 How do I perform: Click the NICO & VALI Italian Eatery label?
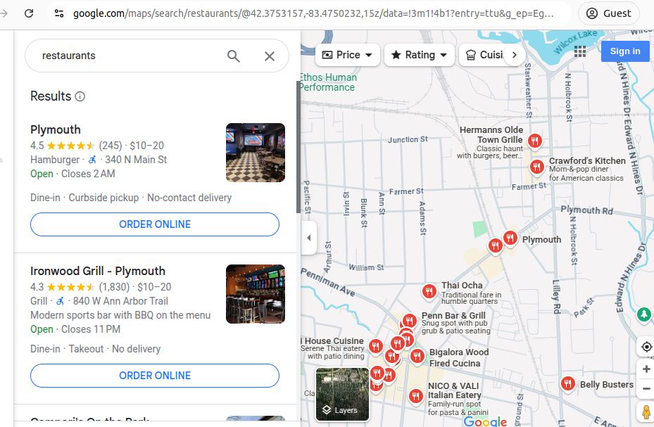(x=454, y=390)
